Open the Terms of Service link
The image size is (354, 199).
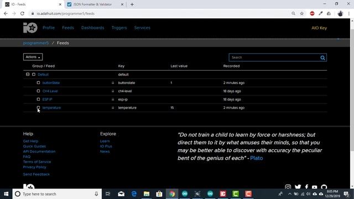click(37, 162)
